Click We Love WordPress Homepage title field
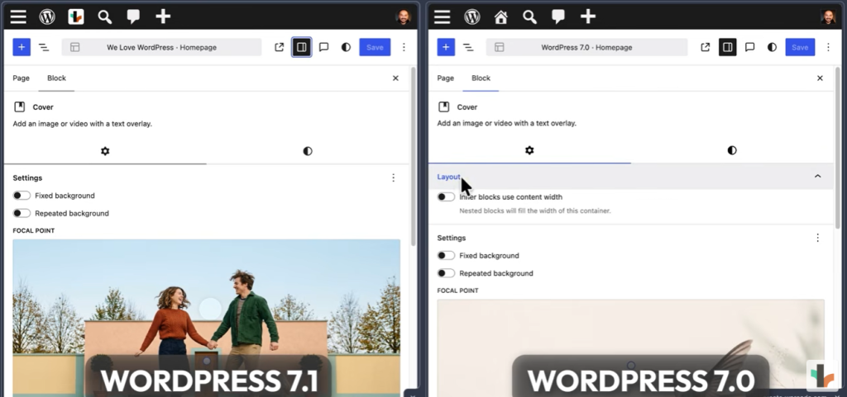The image size is (847, 397). tap(161, 47)
